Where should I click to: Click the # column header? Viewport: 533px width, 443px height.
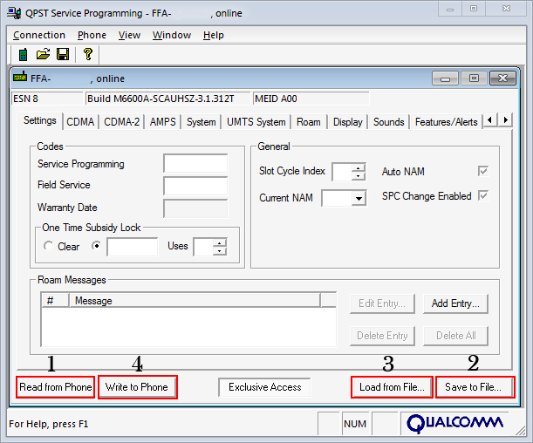(56, 301)
